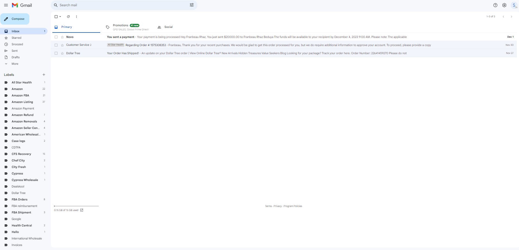Open the Program Policies link
The height and width of the screenshot is (250, 519).
(x=293, y=206)
